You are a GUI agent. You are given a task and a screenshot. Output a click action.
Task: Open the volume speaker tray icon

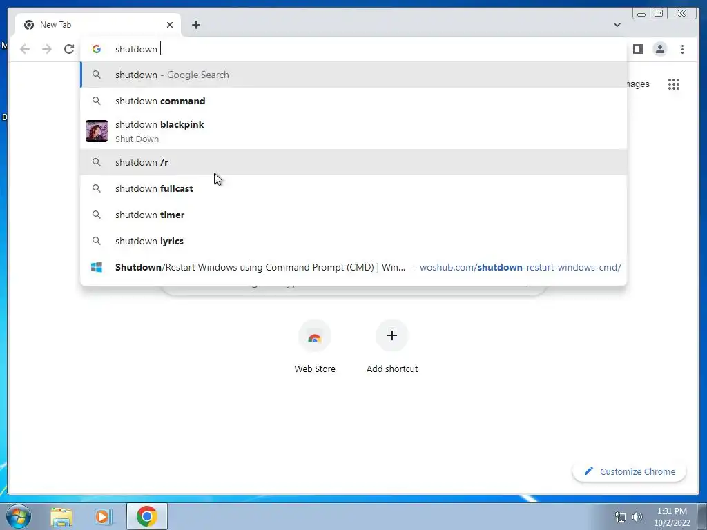point(637,517)
